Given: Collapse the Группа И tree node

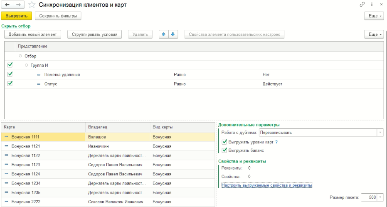Looking at the screenshot, I should point(26,65).
